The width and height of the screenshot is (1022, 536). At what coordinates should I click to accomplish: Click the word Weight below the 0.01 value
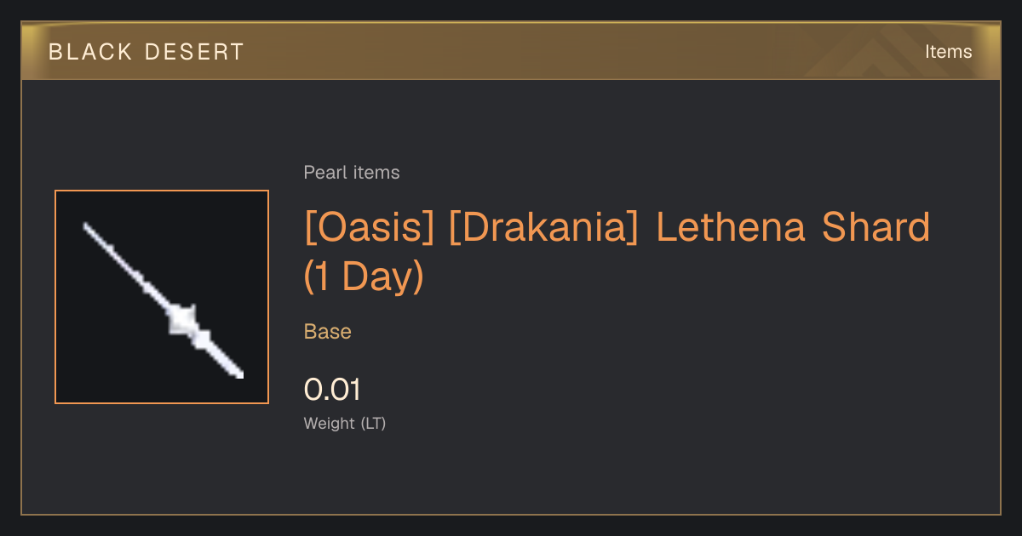click(330, 424)
